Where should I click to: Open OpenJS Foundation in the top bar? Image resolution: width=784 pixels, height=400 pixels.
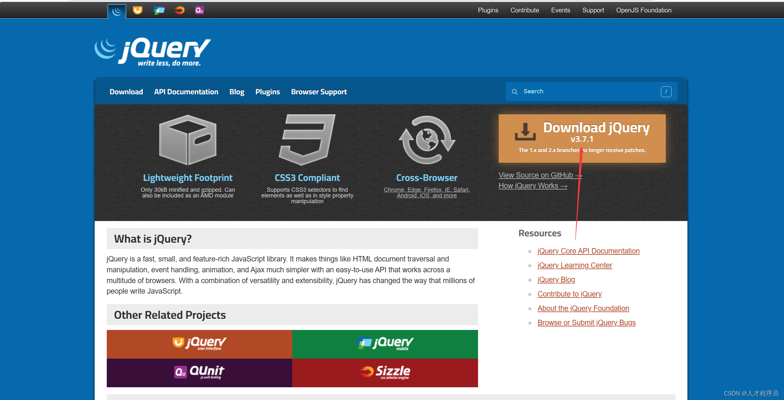(x=644, y=10)
